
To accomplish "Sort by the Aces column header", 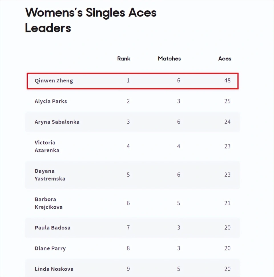I will click(x=225, y=59).
